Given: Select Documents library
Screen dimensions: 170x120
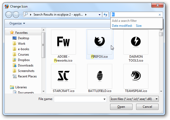Looking at the screenshot, I should coord(26,92).
